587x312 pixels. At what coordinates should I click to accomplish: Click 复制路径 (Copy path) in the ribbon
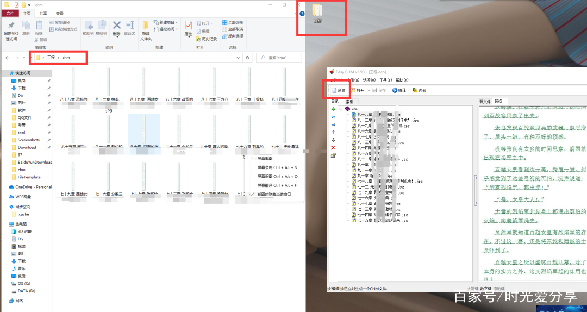pos(59,22)
